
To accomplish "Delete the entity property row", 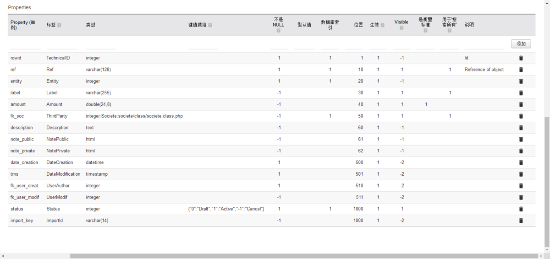I will (x=521, y=81).
